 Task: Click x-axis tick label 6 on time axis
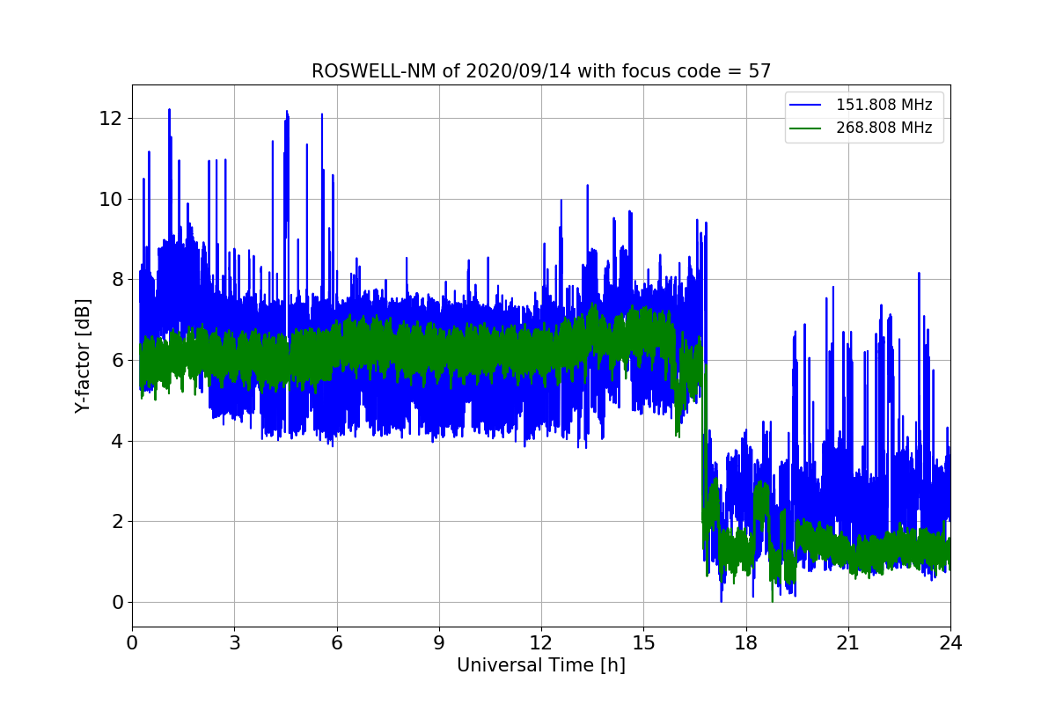(337, 642)
